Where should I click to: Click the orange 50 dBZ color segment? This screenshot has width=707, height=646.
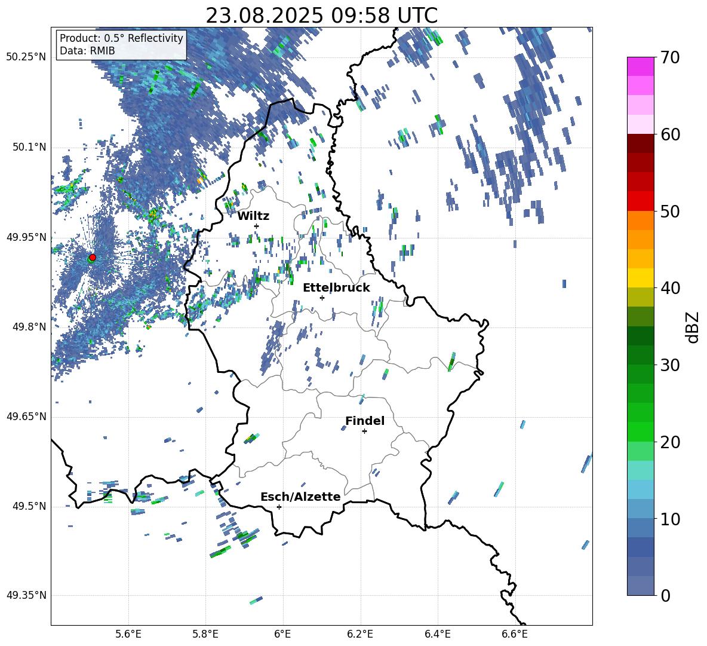pyautogui.click(x=640, y=220)
